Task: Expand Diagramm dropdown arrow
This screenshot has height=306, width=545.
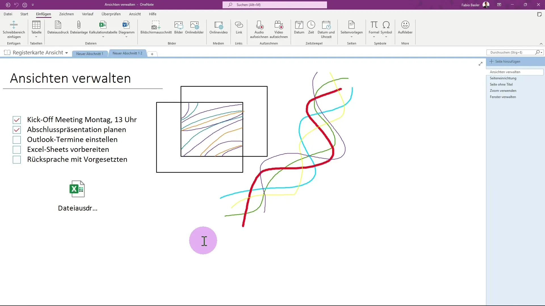Action: pos(126,37)
